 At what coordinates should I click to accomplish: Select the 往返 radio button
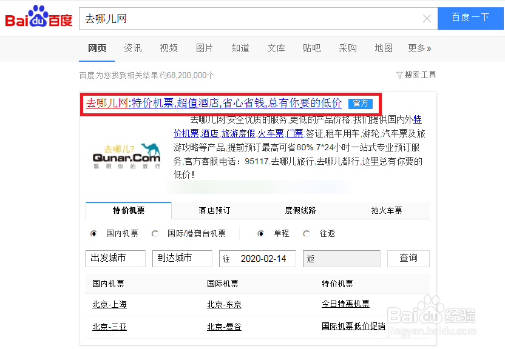pyautogui.click(x=307, y=234)
